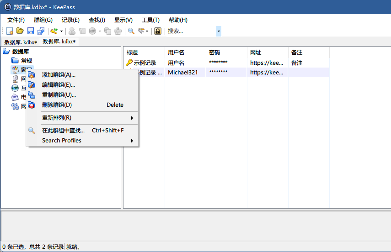The width and height of the screenshot is (391, 252).
Task: Open the 显示(V) menu
Action: [x=123, y=20]
